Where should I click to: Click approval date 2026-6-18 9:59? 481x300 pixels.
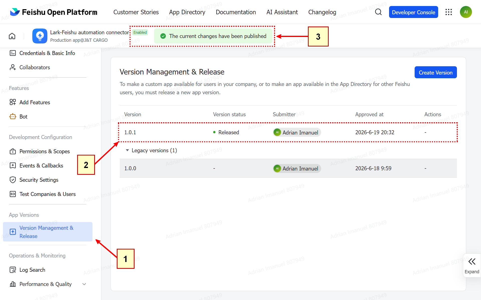pos(373,168)
